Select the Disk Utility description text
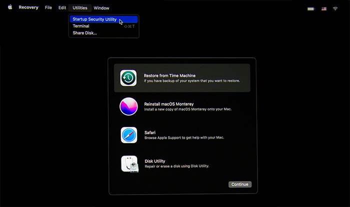This screenshot has height=207, width=350. 176,166
